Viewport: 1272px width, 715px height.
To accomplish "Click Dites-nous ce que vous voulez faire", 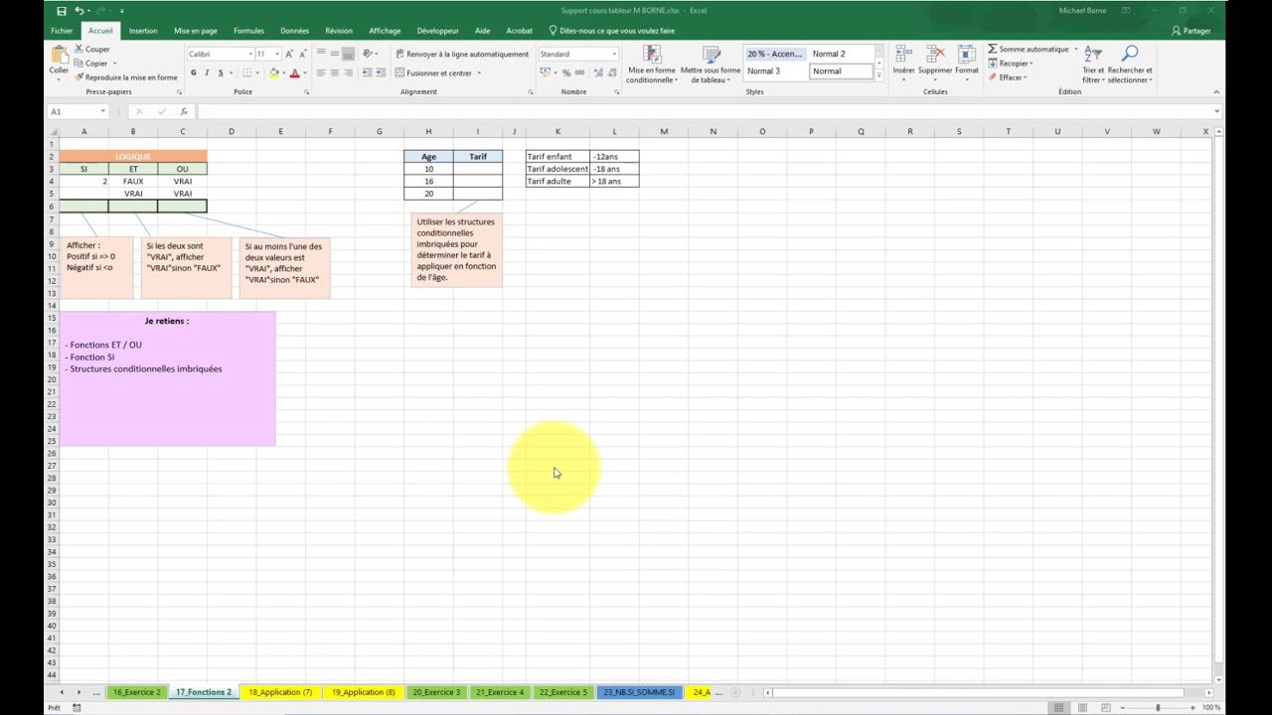I will click(612, 31).
